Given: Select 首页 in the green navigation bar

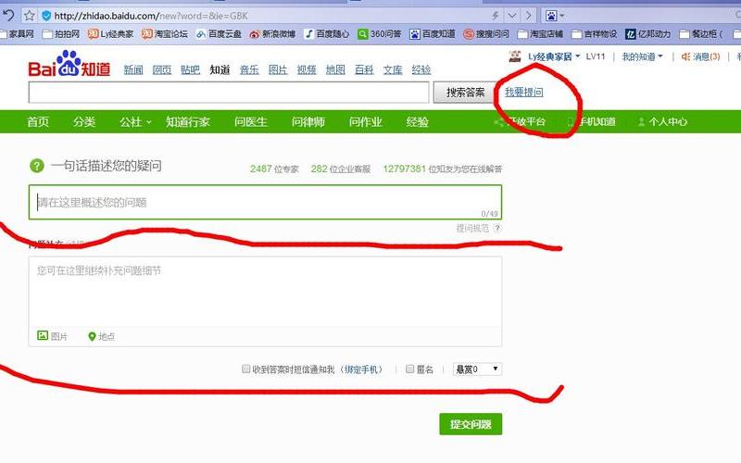Looking at the screenshot, I should (38, 122).
